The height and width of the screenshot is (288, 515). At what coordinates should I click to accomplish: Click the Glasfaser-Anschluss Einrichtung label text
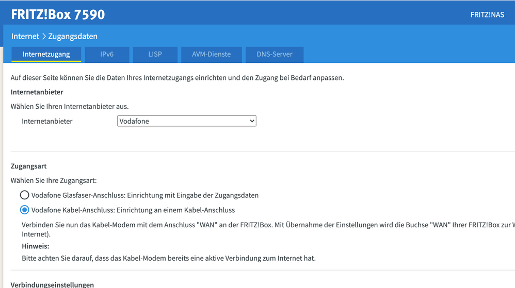(x=145, y=195)
